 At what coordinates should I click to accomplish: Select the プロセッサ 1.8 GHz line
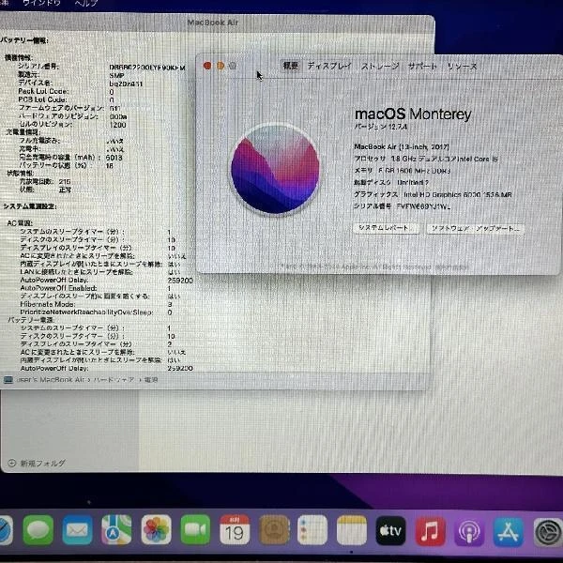[425, 159]
